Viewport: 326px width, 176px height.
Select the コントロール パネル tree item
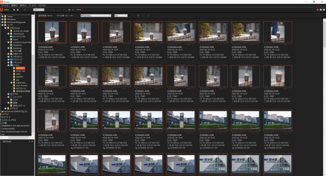coord(9,120)
